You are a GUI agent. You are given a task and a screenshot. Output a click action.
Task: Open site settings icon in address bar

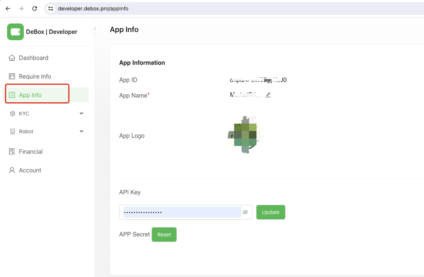tap(51, 9)
